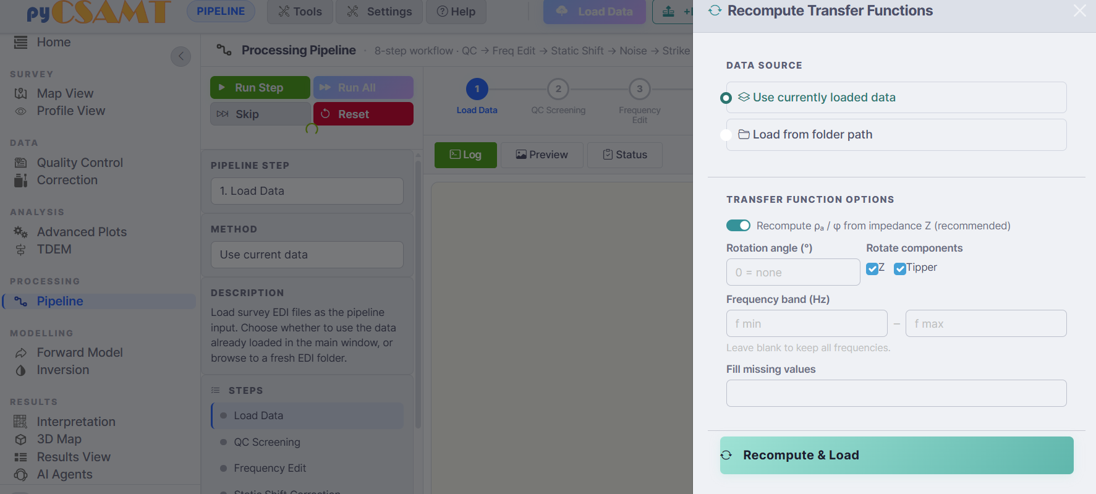
Task: Select QC Screening in the Steps list
Action: [307, 442]
